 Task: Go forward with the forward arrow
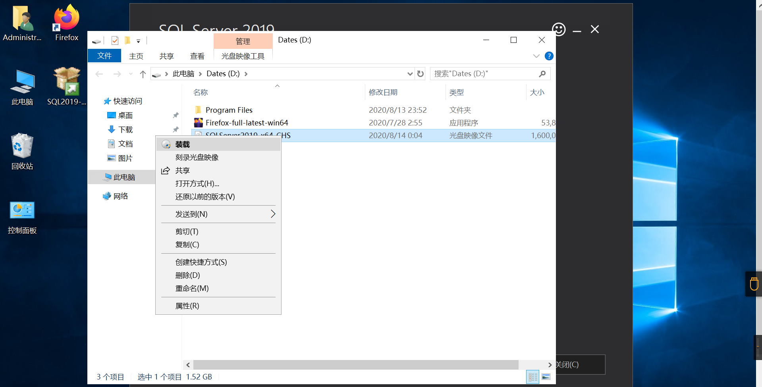tap(117, 74)
